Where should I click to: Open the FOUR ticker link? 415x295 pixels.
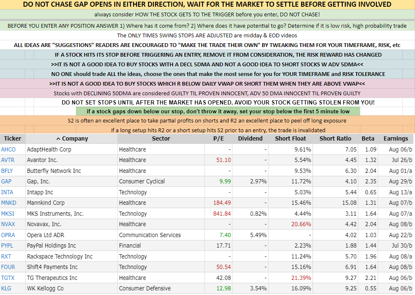[x=8, y=267]
